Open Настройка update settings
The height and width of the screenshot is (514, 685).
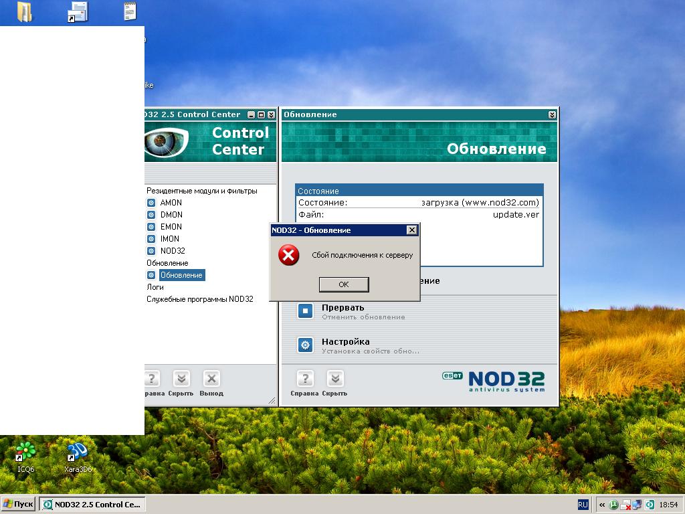tap(346, 341)
